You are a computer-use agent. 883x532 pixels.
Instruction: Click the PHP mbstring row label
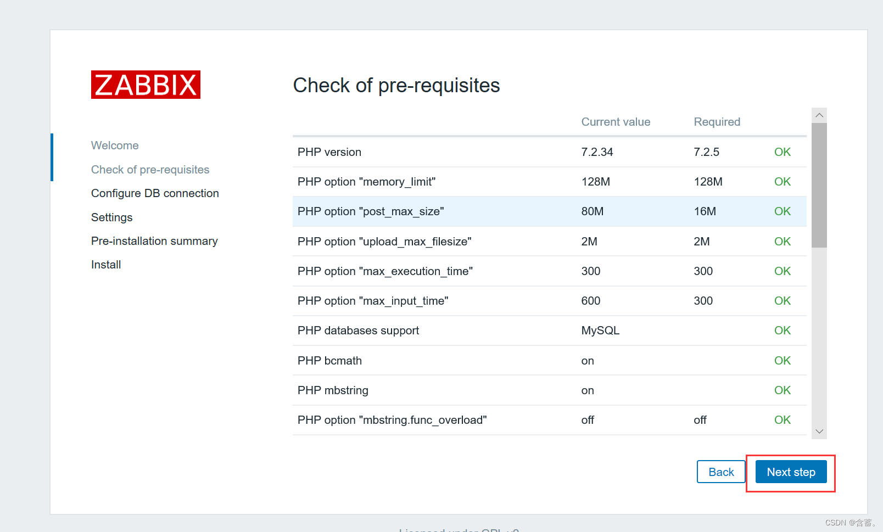tap(333, 390)
